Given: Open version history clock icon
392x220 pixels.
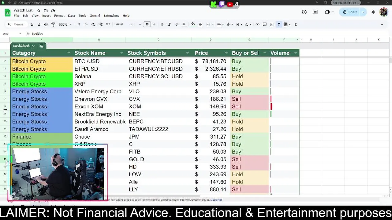Looking at the screenshot, I should [304, 12].
